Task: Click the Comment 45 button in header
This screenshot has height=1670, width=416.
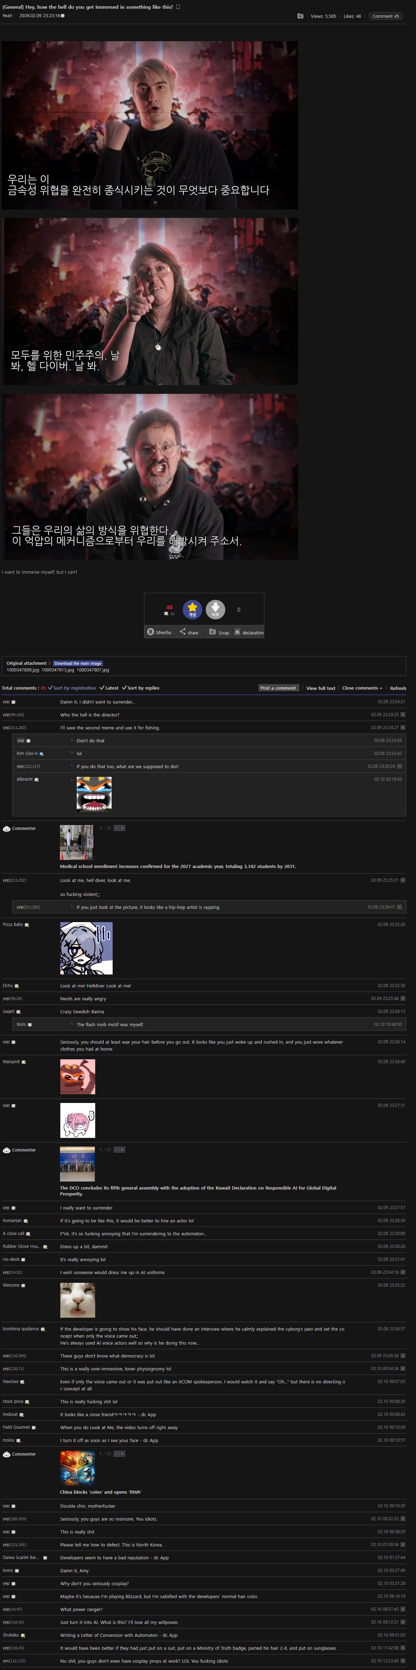Action: coord(386,16)
